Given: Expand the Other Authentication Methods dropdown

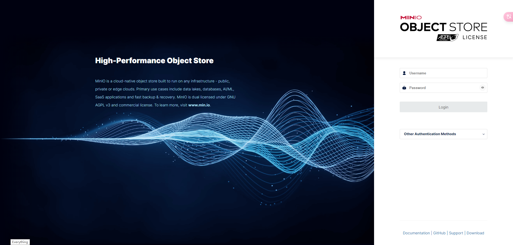Looking at the screenshot, I should (x=444, y=134).
